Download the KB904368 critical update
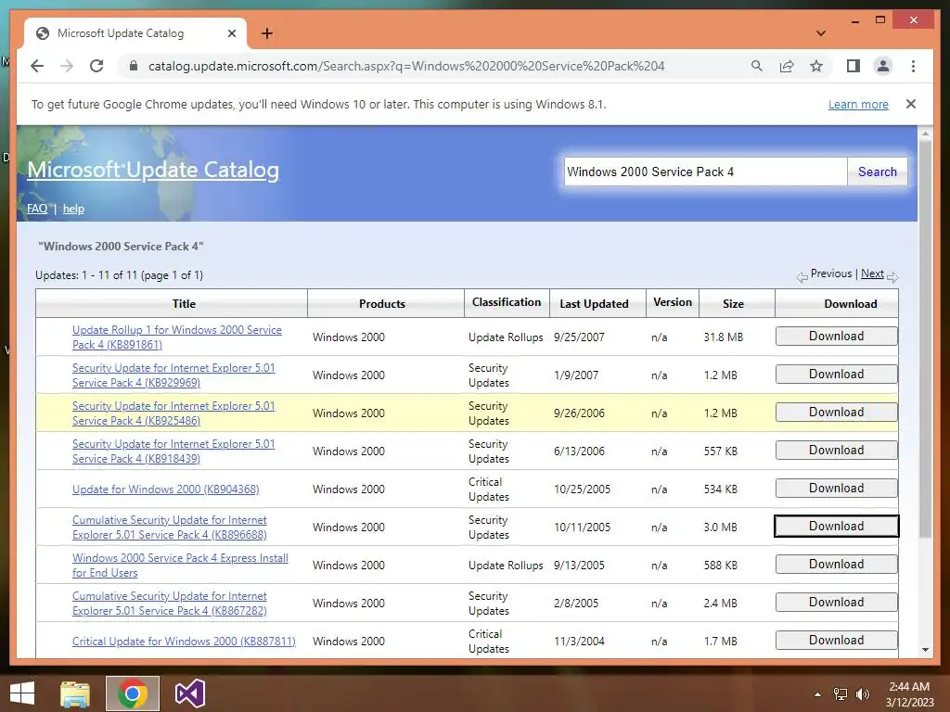The image size is (950, 712). pos(836,489)
